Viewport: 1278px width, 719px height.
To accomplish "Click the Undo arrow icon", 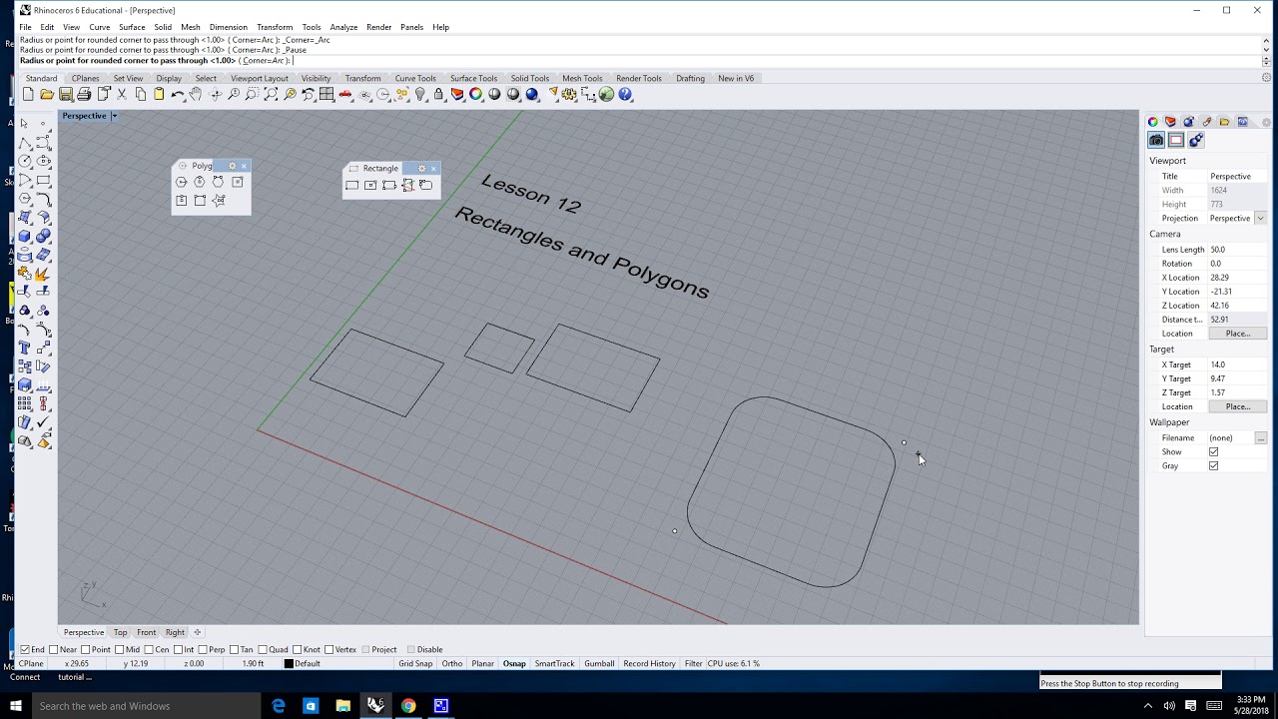I will [x=178, y=94].
